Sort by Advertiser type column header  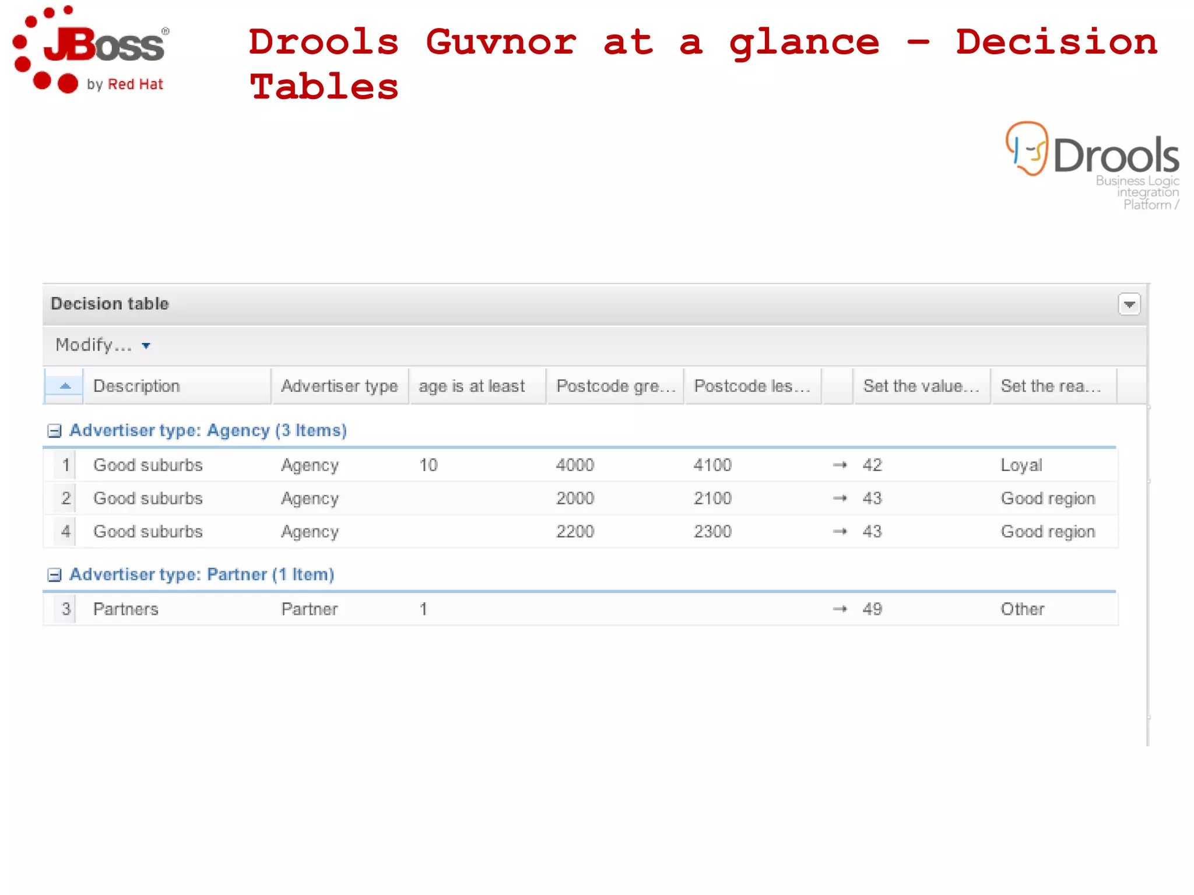pos(339,386)
